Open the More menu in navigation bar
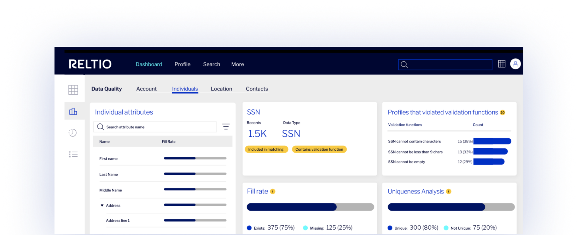578x235 pixels. click(237, 64)
